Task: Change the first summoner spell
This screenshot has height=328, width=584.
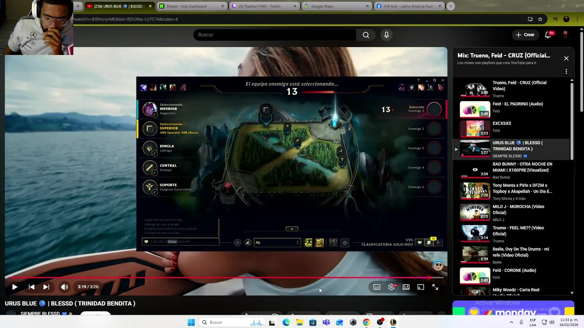Action: click(x=308, y=243)
